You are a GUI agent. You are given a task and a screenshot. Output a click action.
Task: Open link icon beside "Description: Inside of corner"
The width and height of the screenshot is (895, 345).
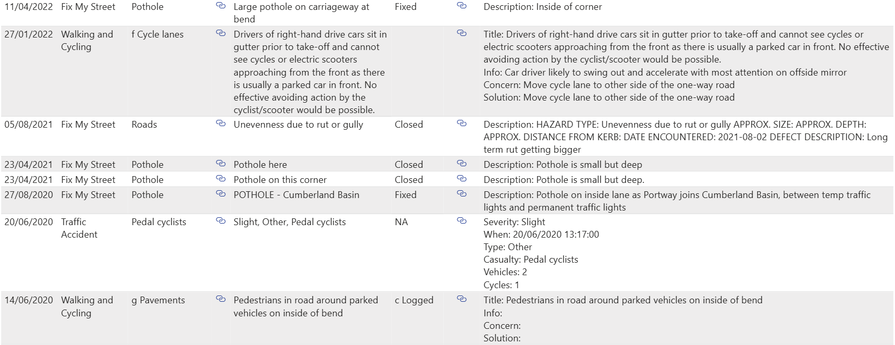click(462, 6)
